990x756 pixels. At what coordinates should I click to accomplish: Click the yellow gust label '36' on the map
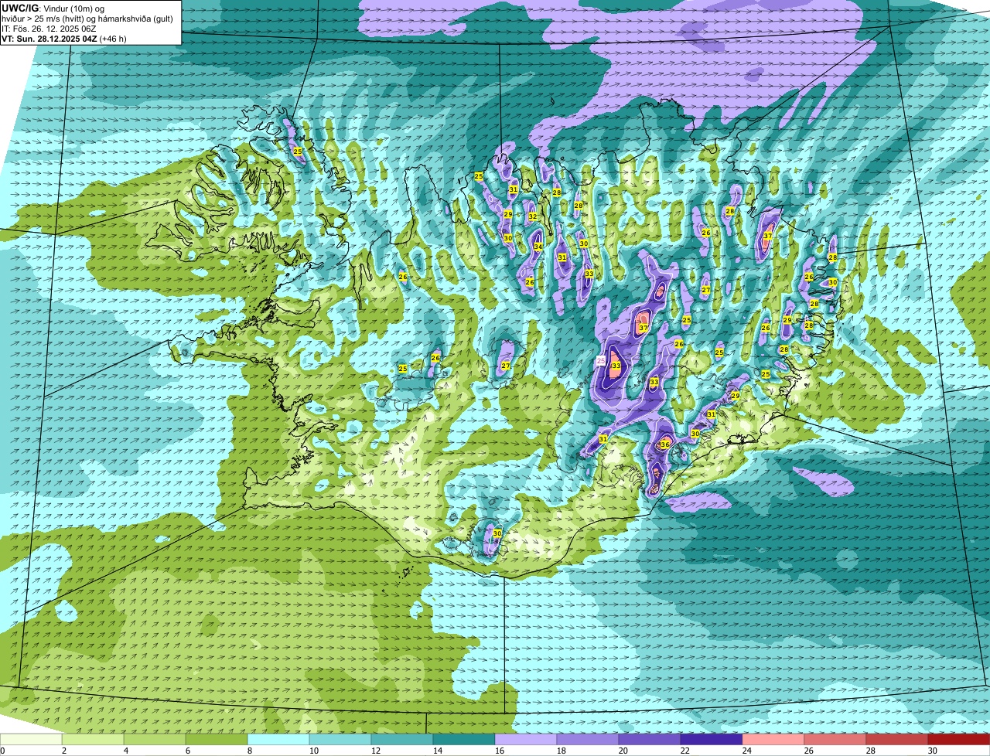pyautogui.click(x=664, y=444)
